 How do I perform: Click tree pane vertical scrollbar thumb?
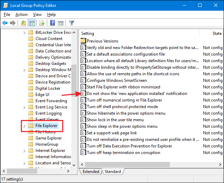(74, 80)
